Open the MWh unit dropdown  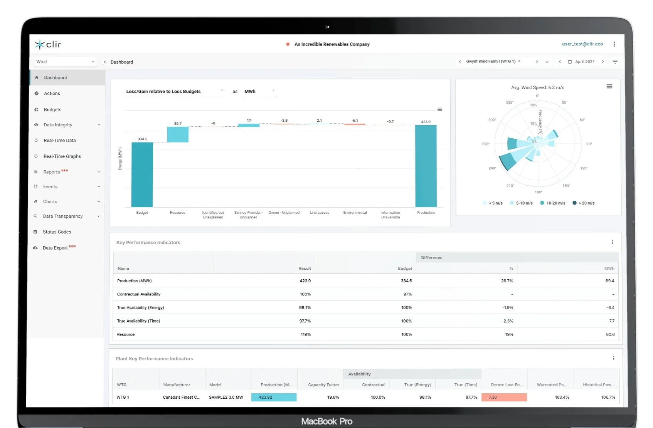(x=259, y=91)
